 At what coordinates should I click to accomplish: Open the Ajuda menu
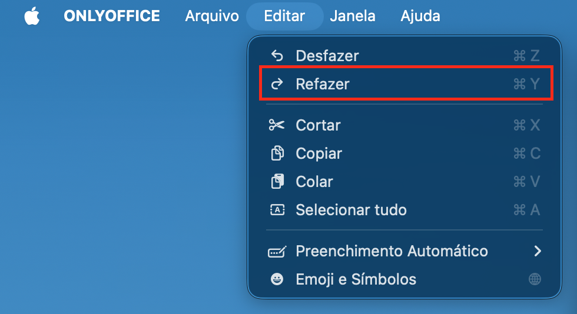pyautogui.click(x=420, y=16)
